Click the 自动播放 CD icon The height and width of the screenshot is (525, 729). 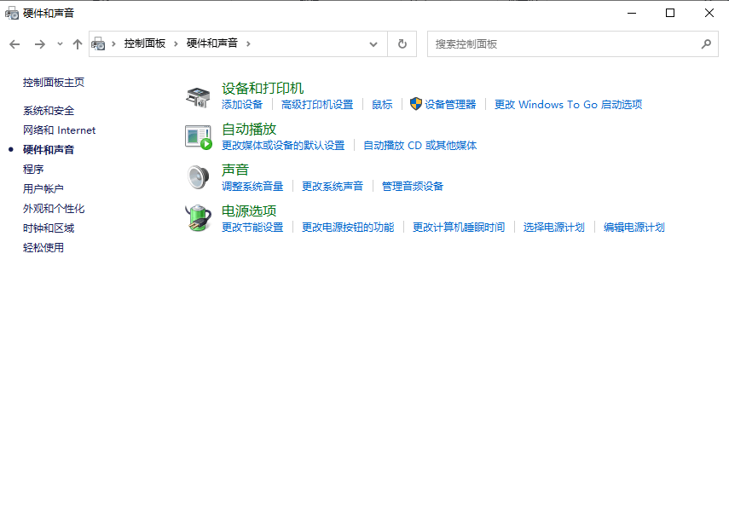(x=197, y=136)
